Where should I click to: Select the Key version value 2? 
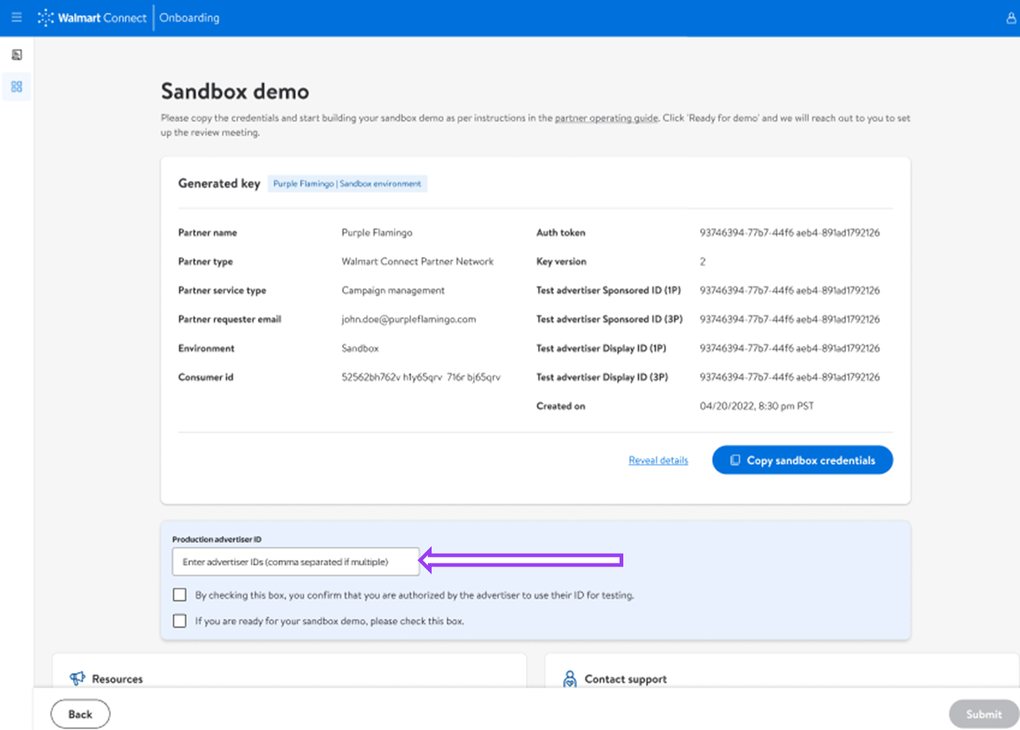703,262
